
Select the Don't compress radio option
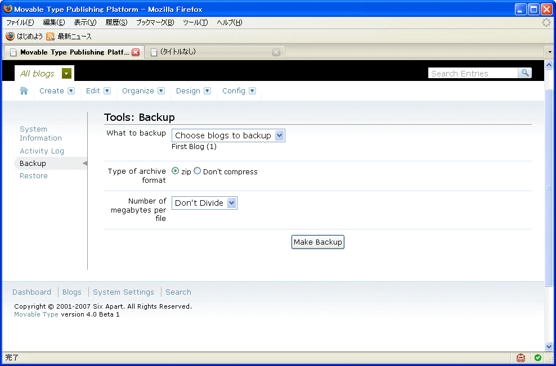[197, 171]
